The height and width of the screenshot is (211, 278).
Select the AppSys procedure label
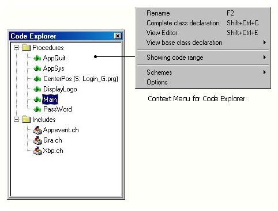(x=54, y=68)
